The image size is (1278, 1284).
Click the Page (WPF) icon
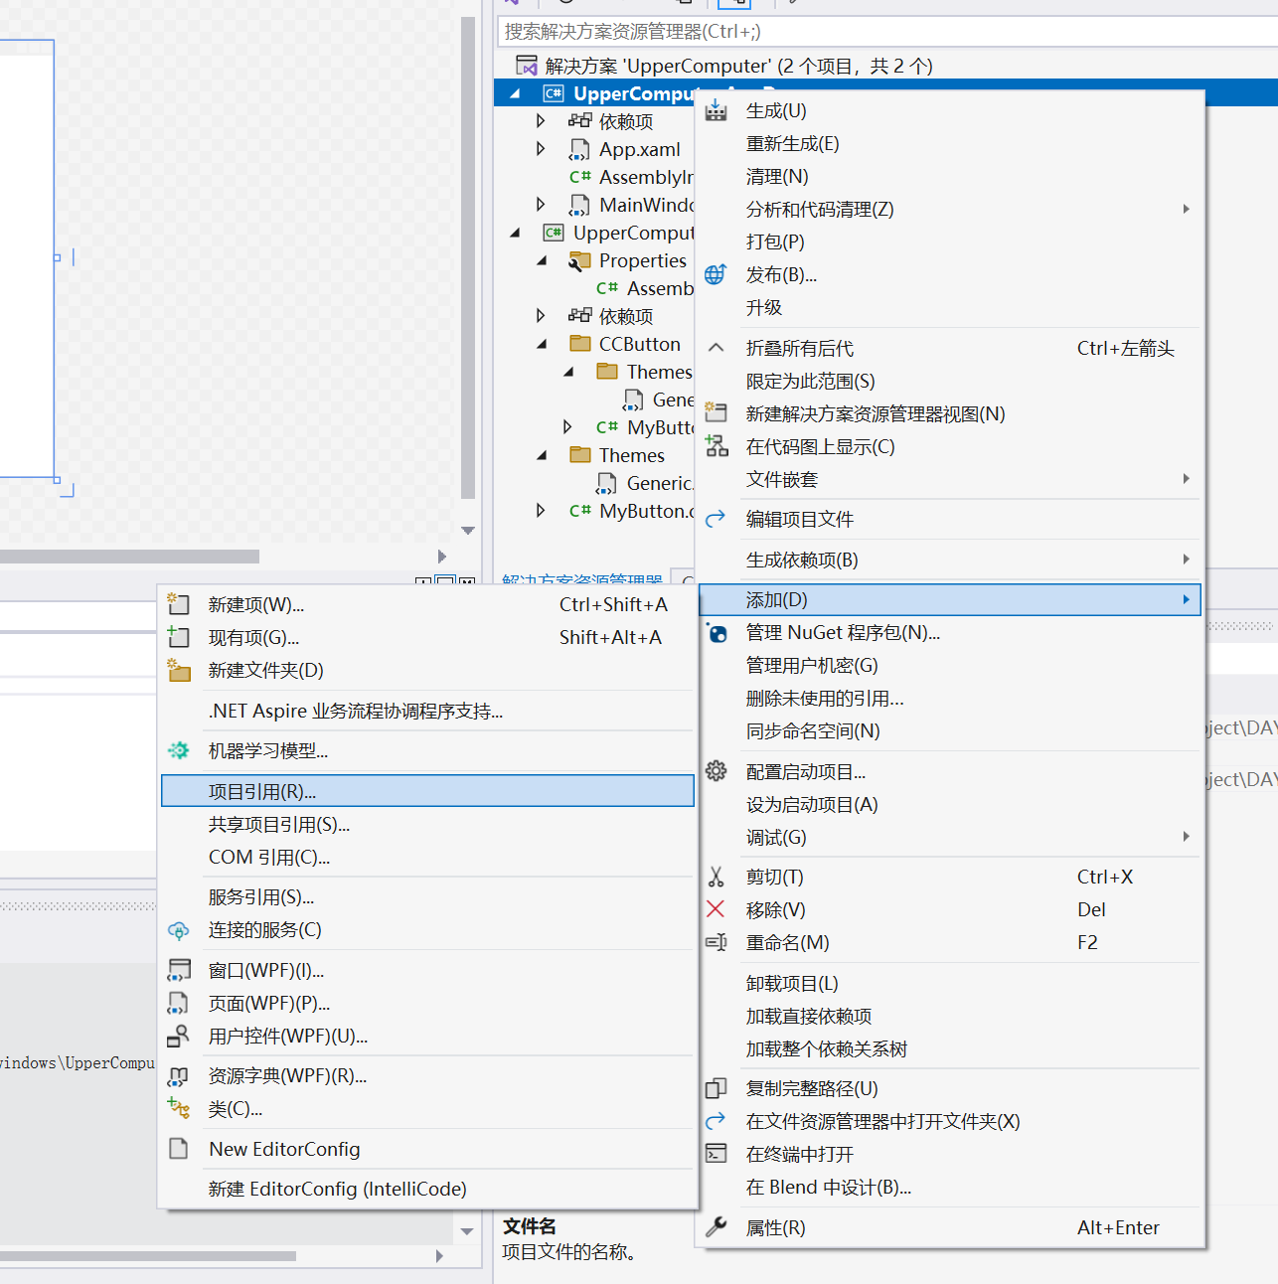point(179,1003)
